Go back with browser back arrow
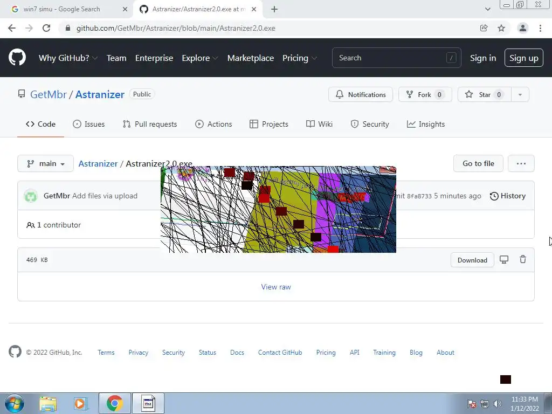The height and width of the screenshot is (414, 552). click(x=12, y=28)
